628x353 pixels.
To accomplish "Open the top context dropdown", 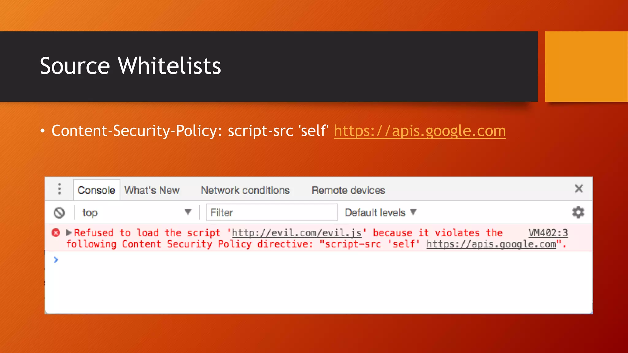I will [136, 213].
